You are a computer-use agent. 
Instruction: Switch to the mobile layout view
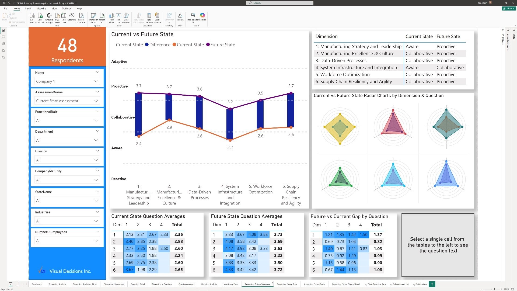pos(18,284)
